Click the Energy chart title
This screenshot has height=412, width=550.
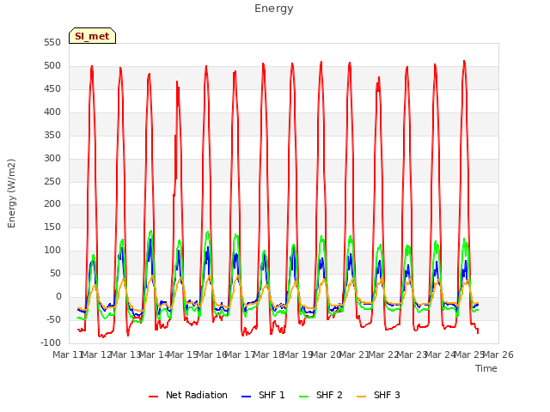coord(274,9)
